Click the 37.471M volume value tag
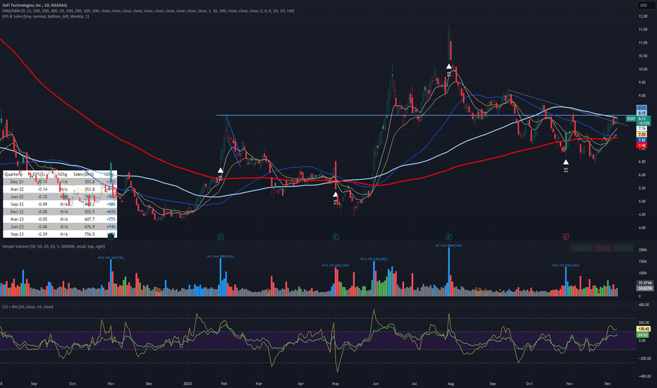This screenshot has height=388, width=657. [644, 283]
